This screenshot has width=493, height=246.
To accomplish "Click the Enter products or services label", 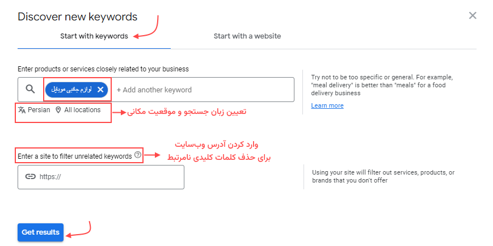I will [x=103, y=69].
